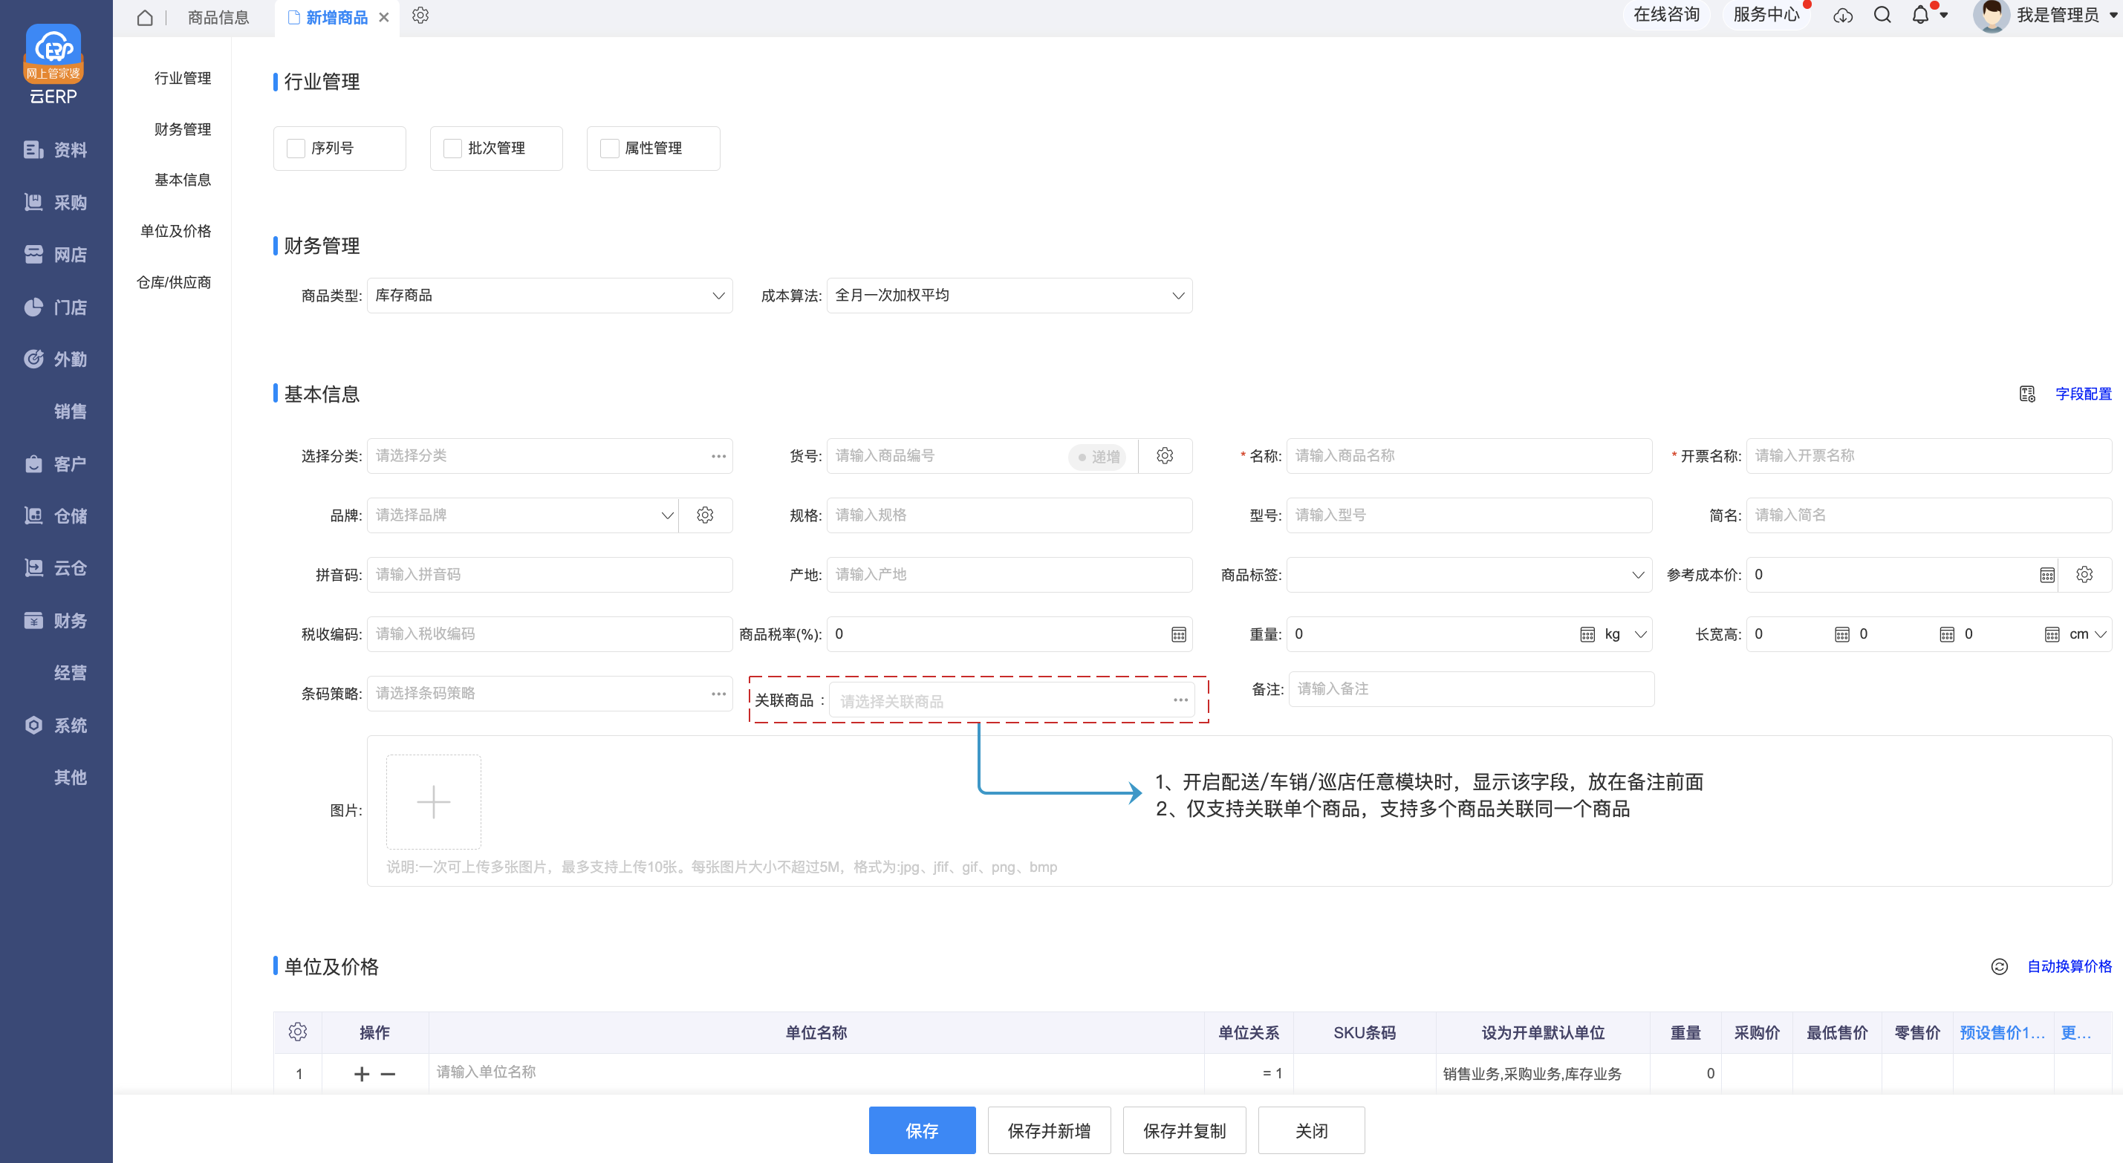Focus the 备注 remarks input
The width and height of the screenshot is (2123, 1163).
pos(1472,689)
